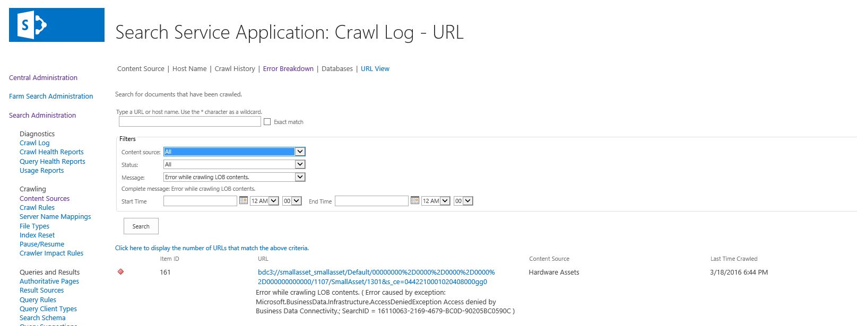Switch to the Content Source tab

(x=141, y=69)
